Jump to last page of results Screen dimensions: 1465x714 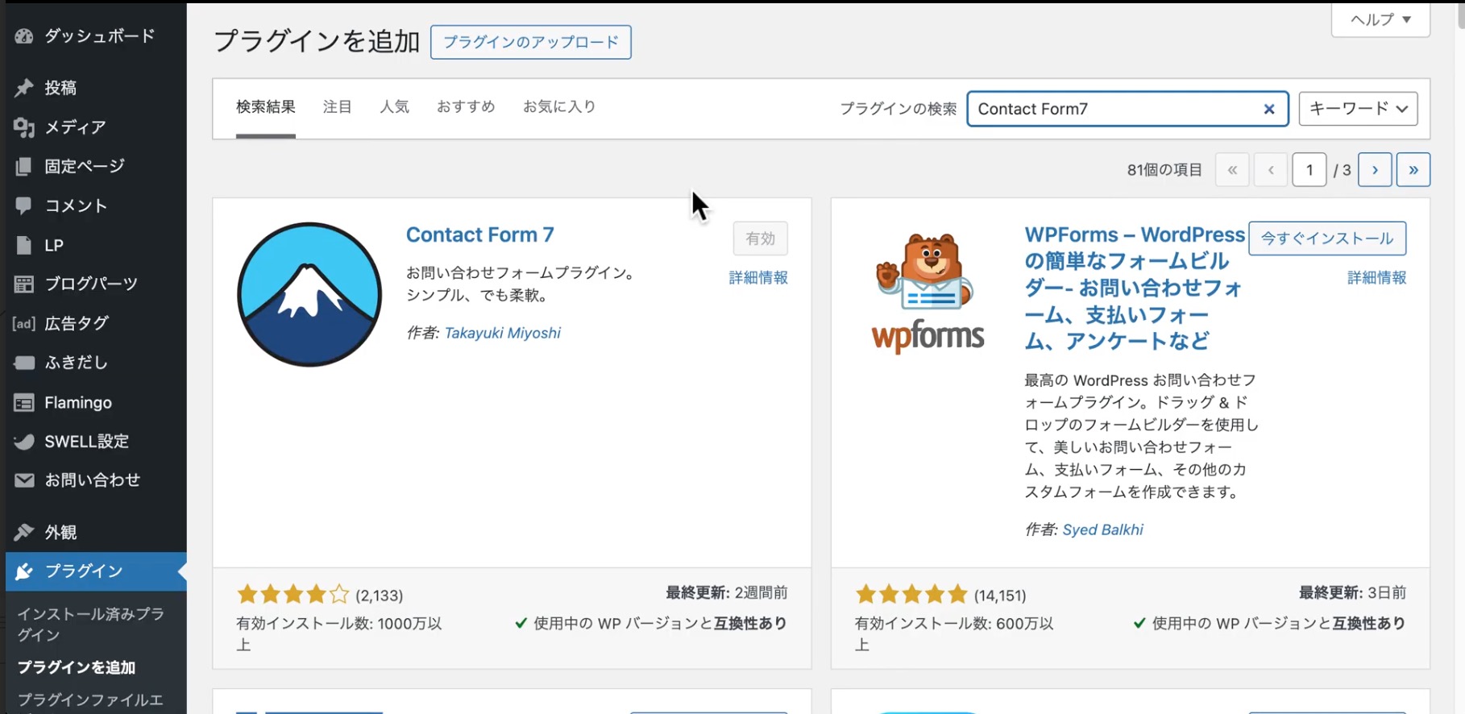click(1413, 170)
